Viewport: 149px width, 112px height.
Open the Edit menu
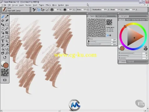[x=9, y=5]
